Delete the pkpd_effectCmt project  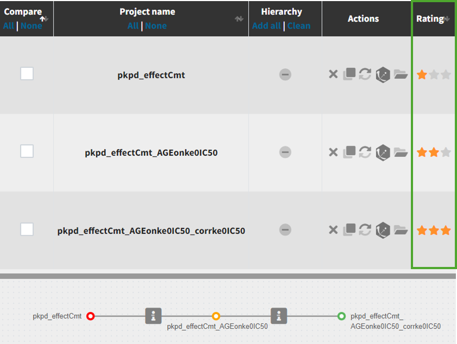[333, 74]
